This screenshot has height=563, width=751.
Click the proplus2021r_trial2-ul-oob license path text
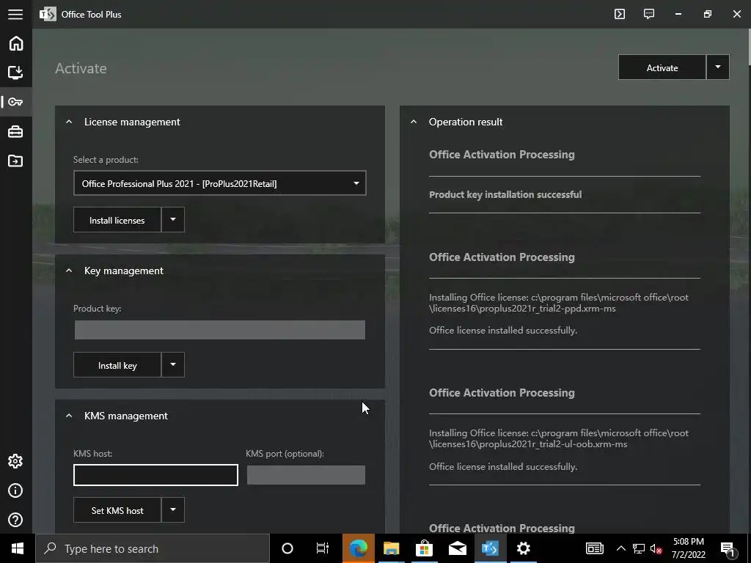pyautogui.click(x=558, y=438)
